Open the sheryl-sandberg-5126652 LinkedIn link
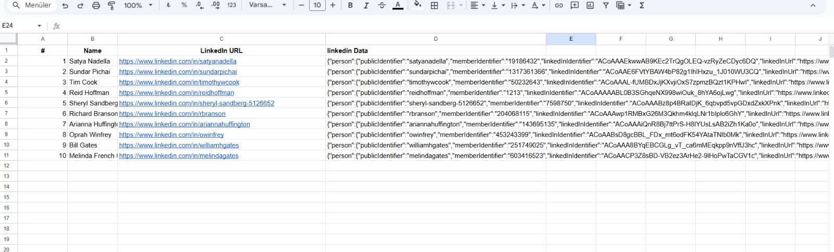 point(197,103)
